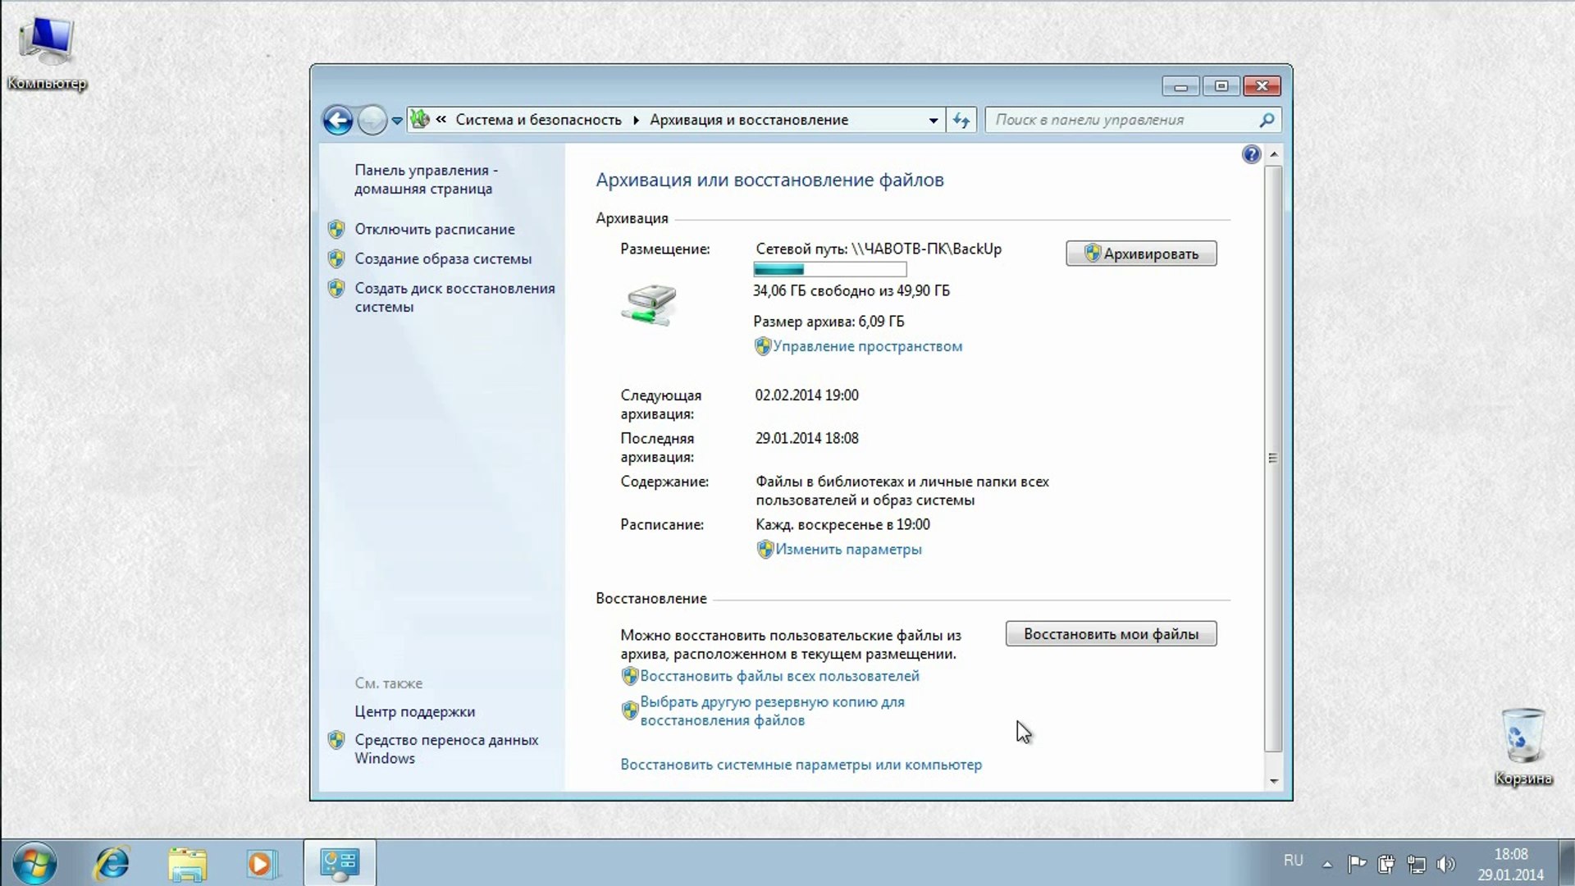Click the scrollbar up arrow
The width and height of the screenshot is (1575, 886).
click(x=1274, y=154)
